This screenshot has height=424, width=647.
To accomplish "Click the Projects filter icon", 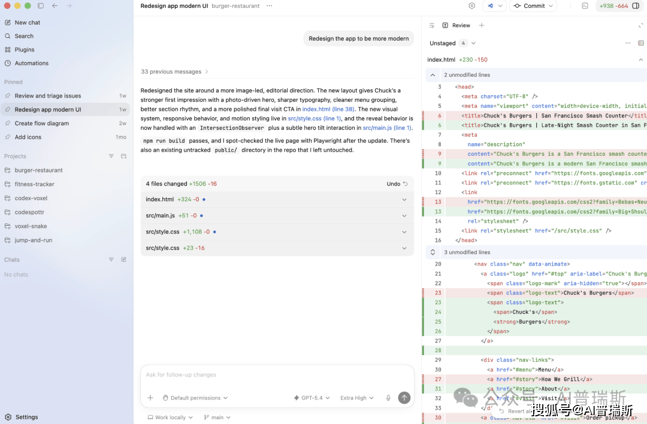I will [x=111, y=156].
